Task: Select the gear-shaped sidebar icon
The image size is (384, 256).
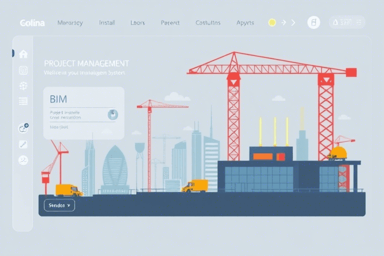Action: [23, 86]
